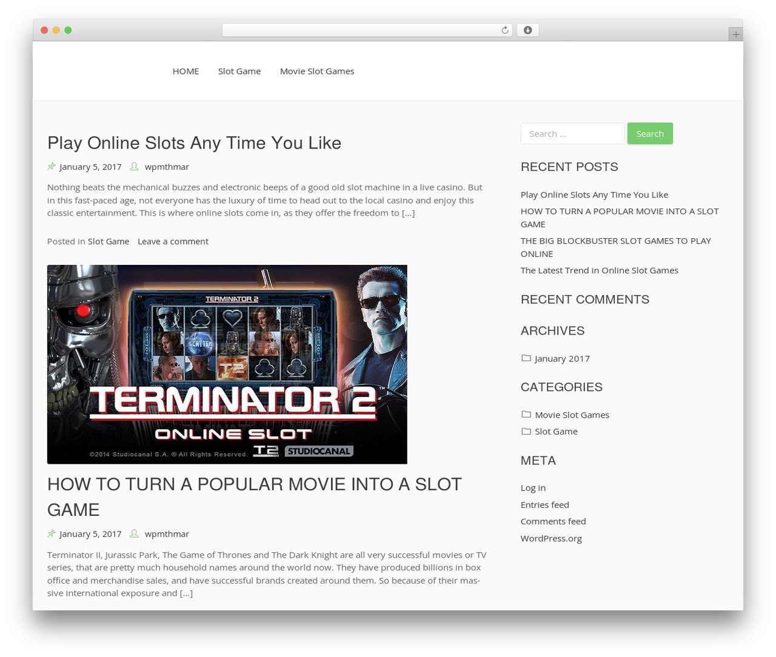Open the Comments feed link
This screenshot has height=657, width=776.
coord(554,521)
